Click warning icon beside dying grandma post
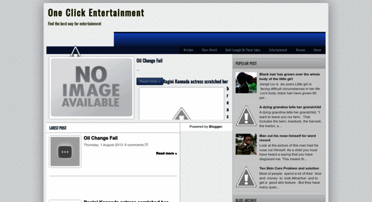 pyautogui.click(x=246, y=116)
